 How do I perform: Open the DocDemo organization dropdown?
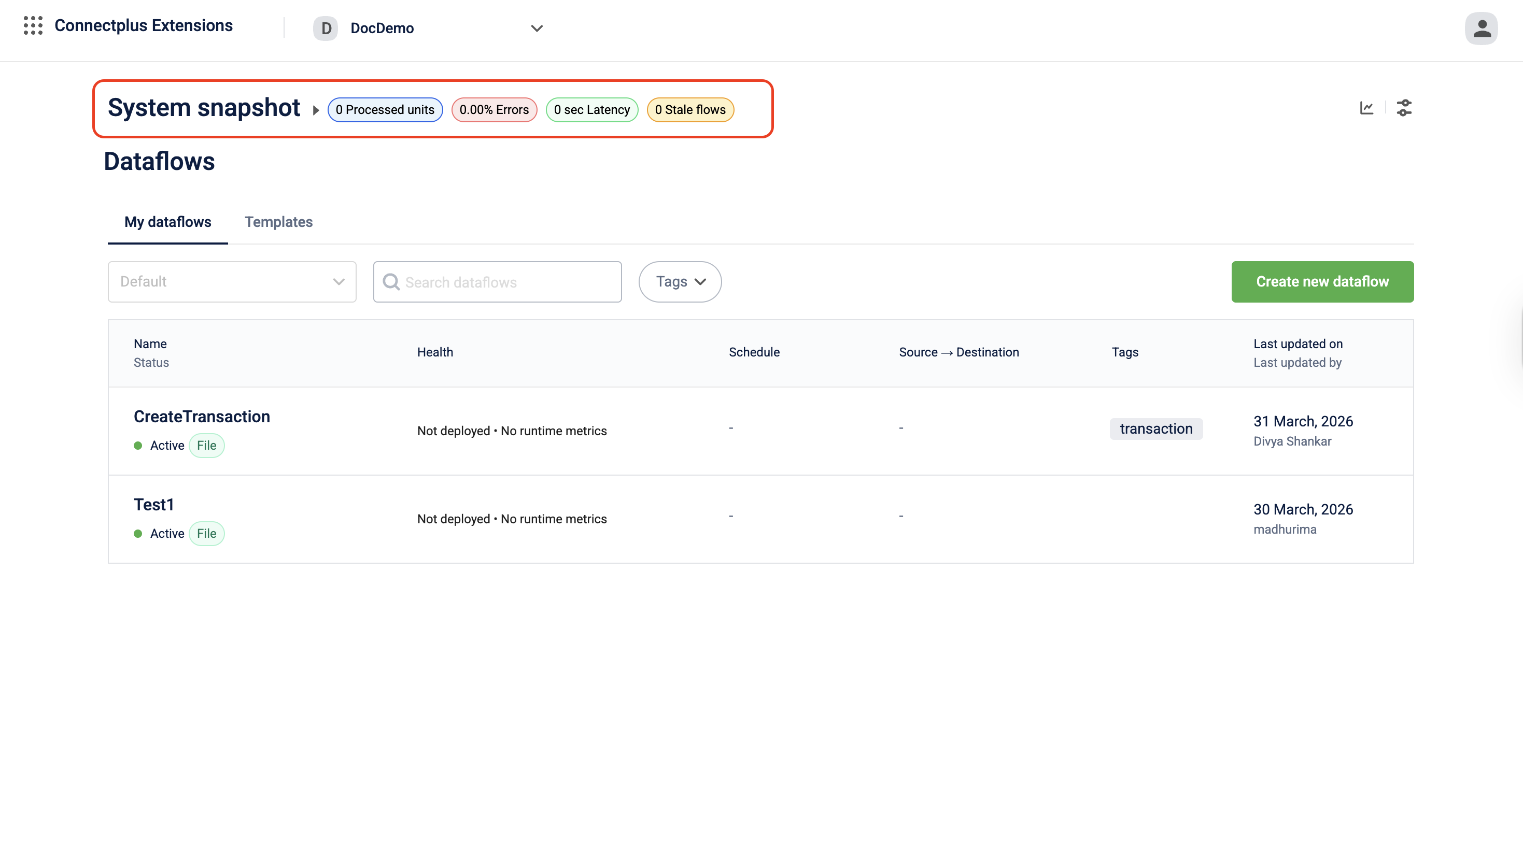click(x=536, y=28)
